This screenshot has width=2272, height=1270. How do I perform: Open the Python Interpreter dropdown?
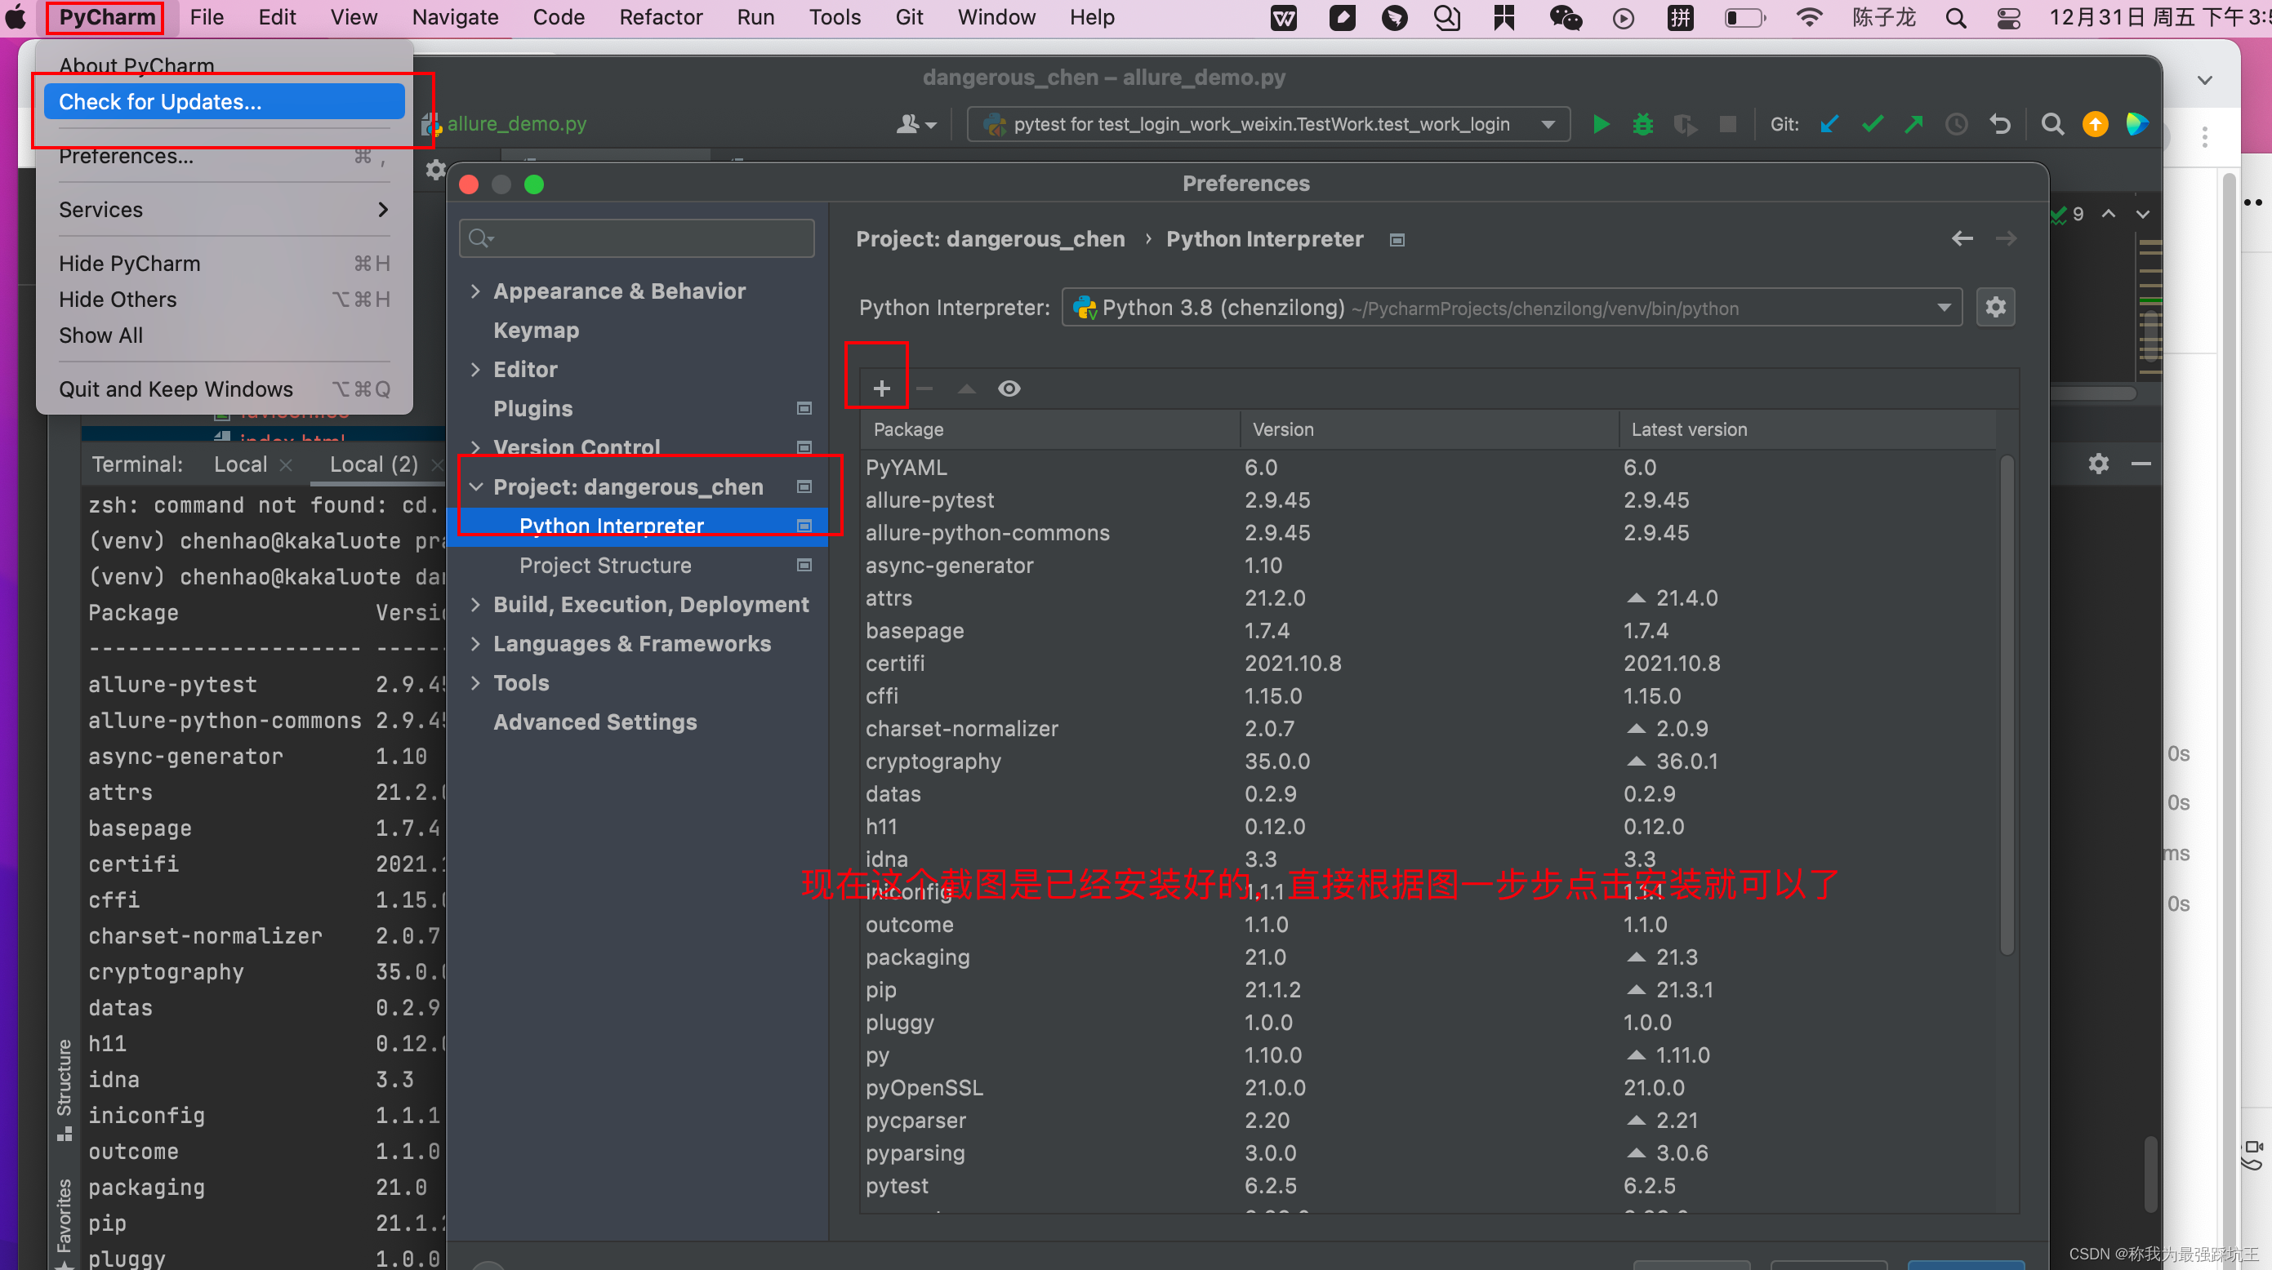(x=1943, y=308)
